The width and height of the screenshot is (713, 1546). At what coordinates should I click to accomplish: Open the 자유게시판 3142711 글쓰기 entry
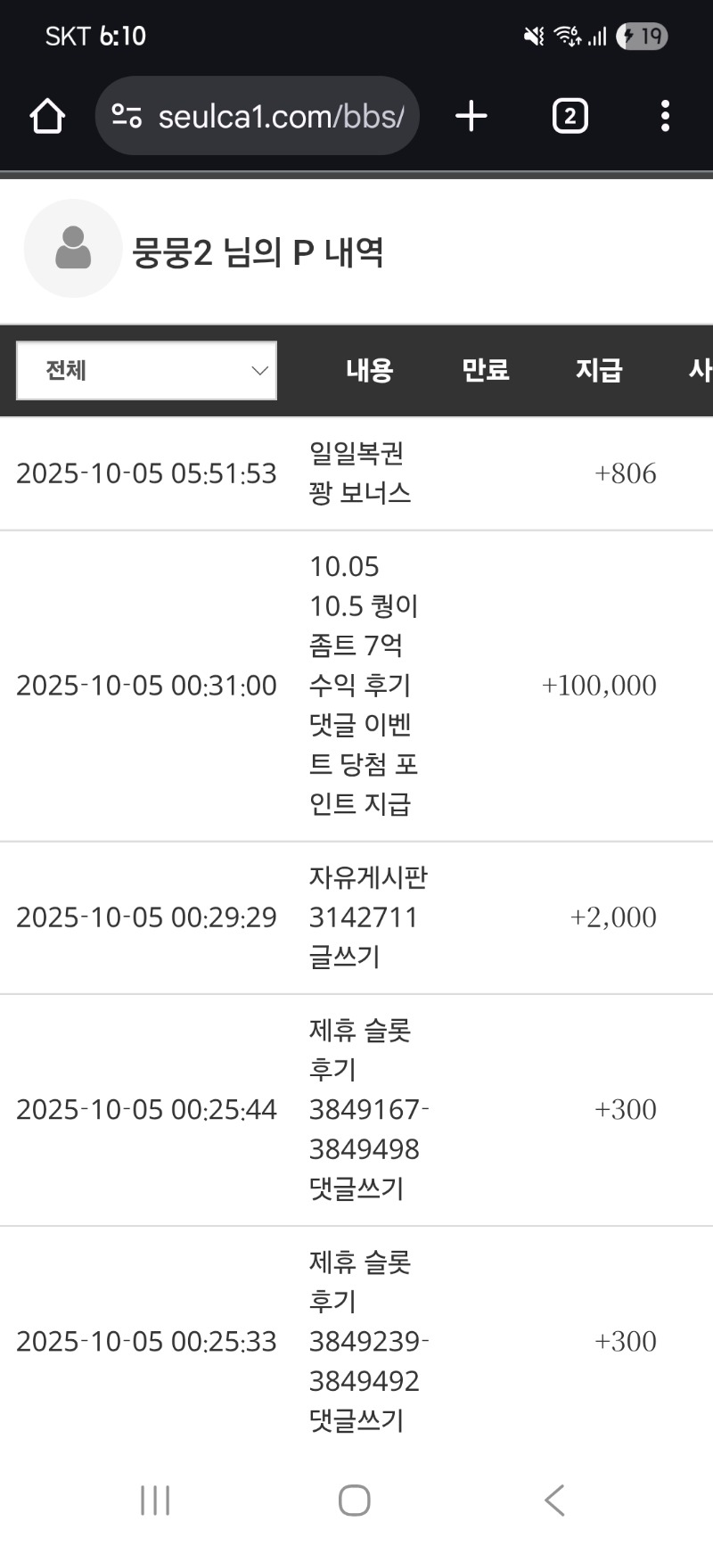(367, 917)
